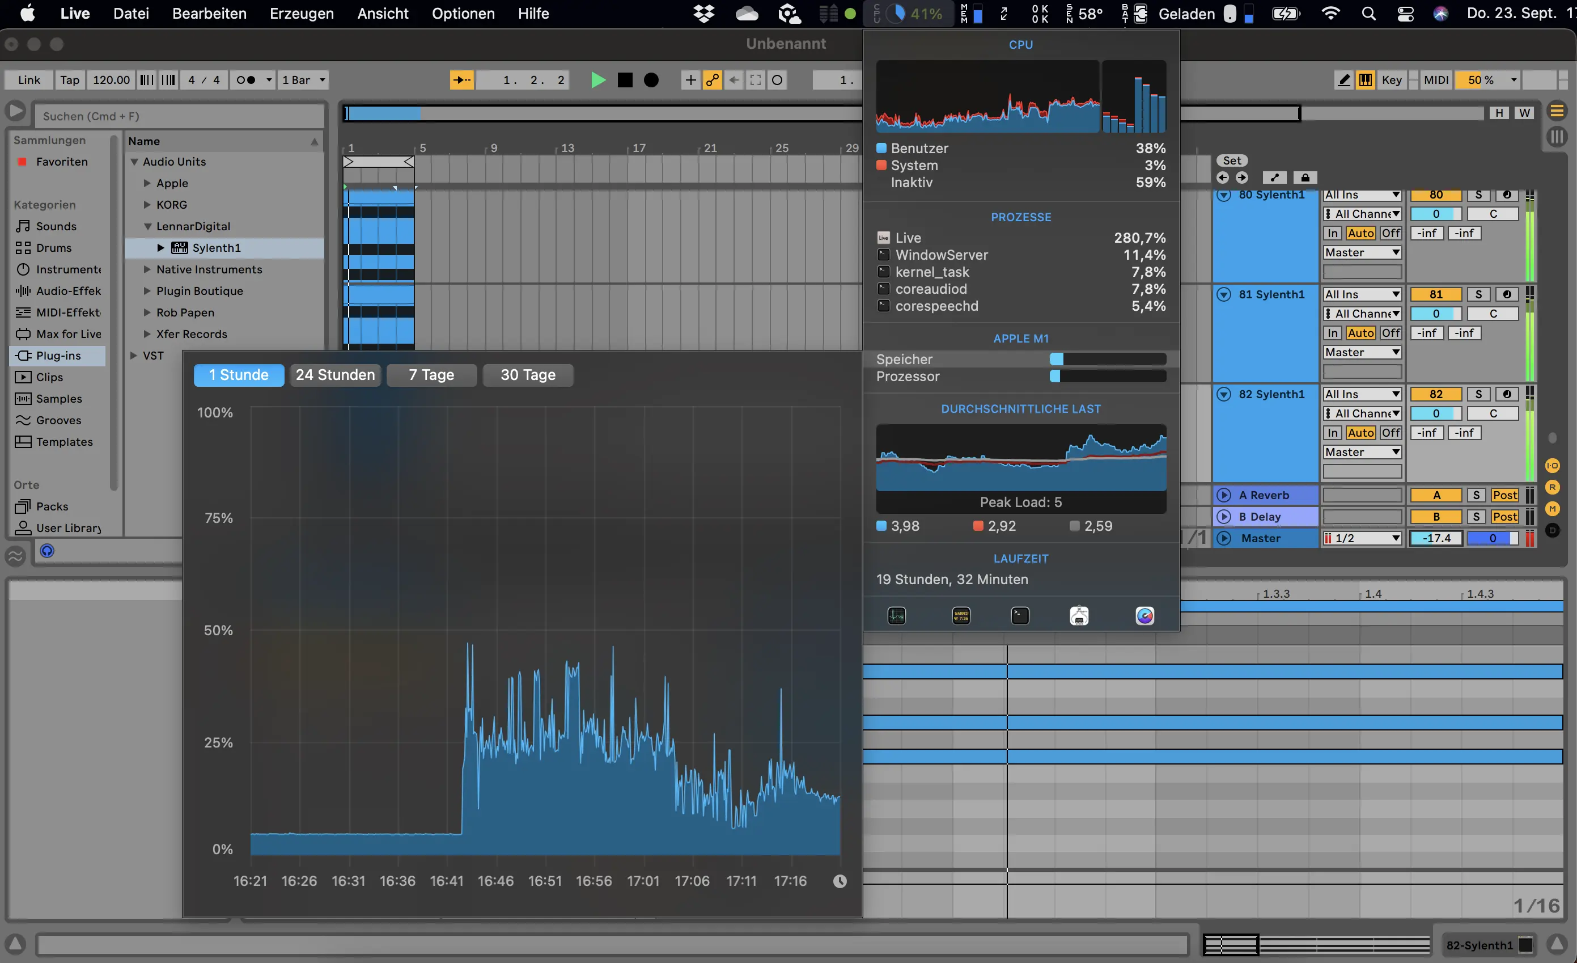Click the round Arrangement Record button
Image resolution: width=1577 pixels, height=963 pixels.
(651, 80)
